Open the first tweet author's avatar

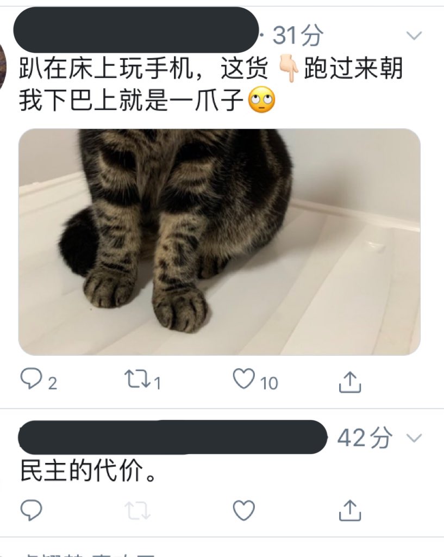click(3, 66)
